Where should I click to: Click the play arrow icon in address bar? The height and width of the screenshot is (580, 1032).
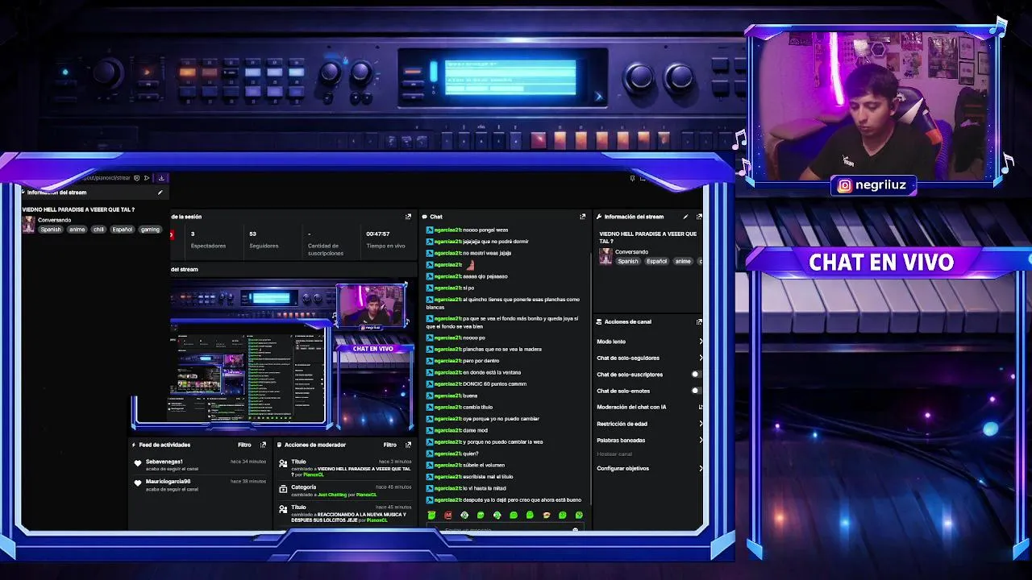click(147, 178)
